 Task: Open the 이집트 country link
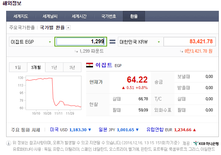(x=104, y=65)
